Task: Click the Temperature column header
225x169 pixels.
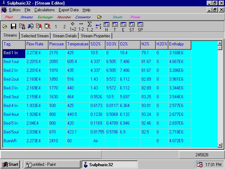Action: (78, 45)
